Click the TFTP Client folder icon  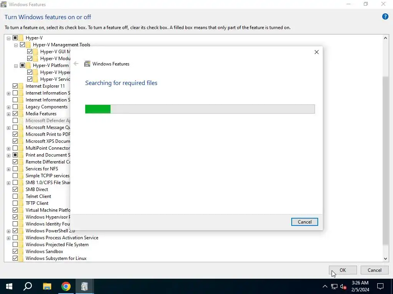click(x=21, y=203)
